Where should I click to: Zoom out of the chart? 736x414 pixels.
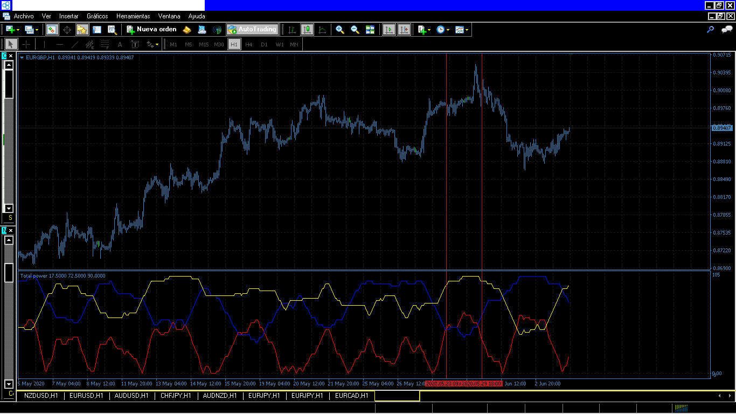tap(355, 30)
